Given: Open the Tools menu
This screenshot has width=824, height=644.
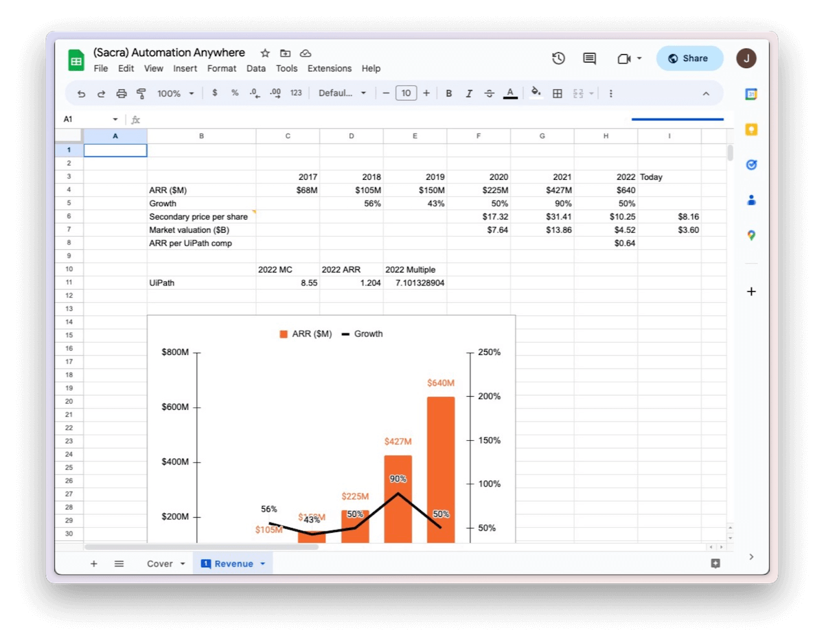Looking at the screenshot, I should click(x=287, y=69).
